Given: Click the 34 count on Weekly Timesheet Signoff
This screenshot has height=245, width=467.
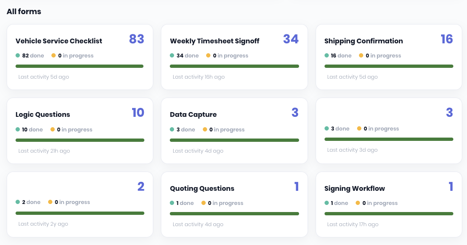Looking at the screenshot, I should click(x=291, y=39).
